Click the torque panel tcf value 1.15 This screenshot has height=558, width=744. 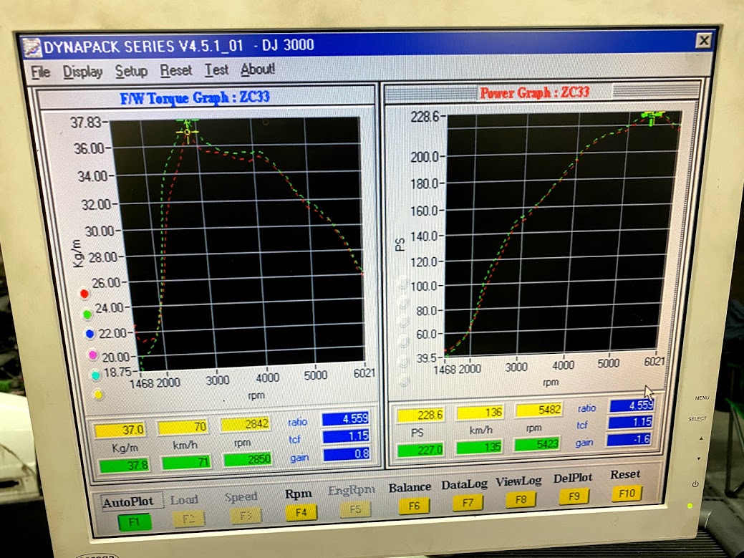(347, 436)
